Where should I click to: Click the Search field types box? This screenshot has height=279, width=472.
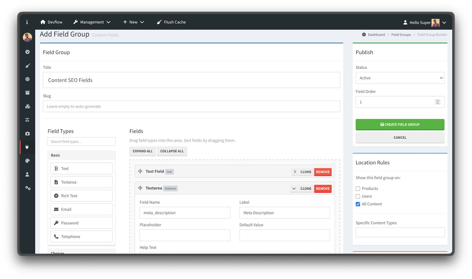[x=81, y=142]
